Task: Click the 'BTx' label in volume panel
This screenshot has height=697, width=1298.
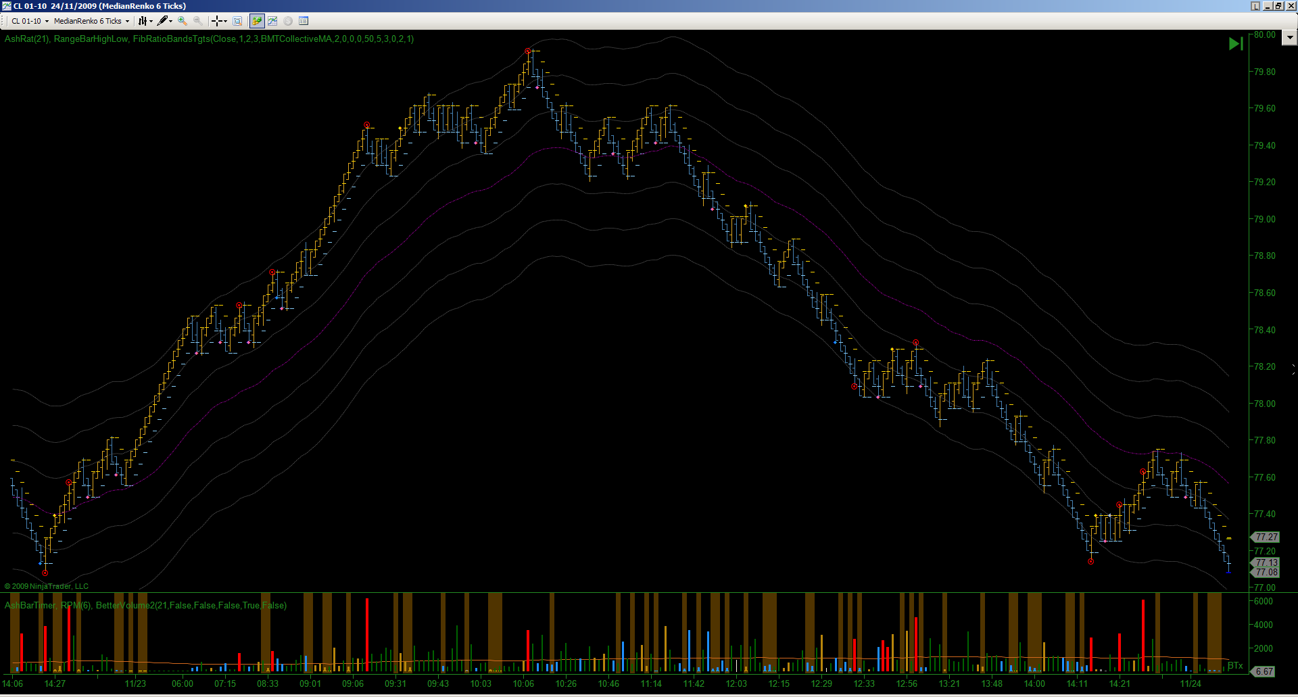Action: pyautogui.click(x=1235, y=666)
